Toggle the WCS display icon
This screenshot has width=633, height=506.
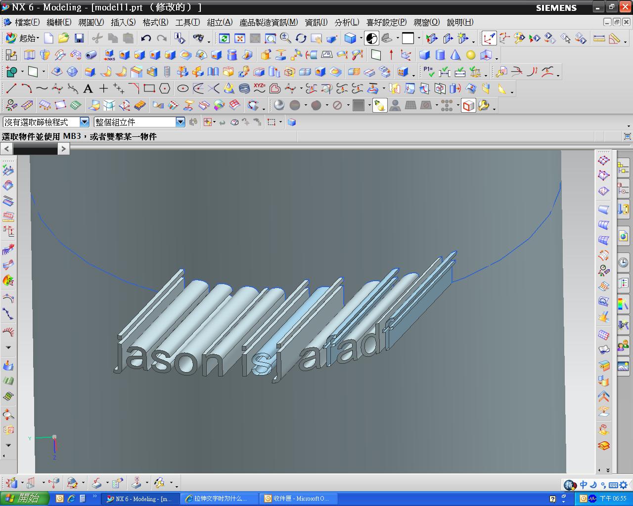pos(489,38)
